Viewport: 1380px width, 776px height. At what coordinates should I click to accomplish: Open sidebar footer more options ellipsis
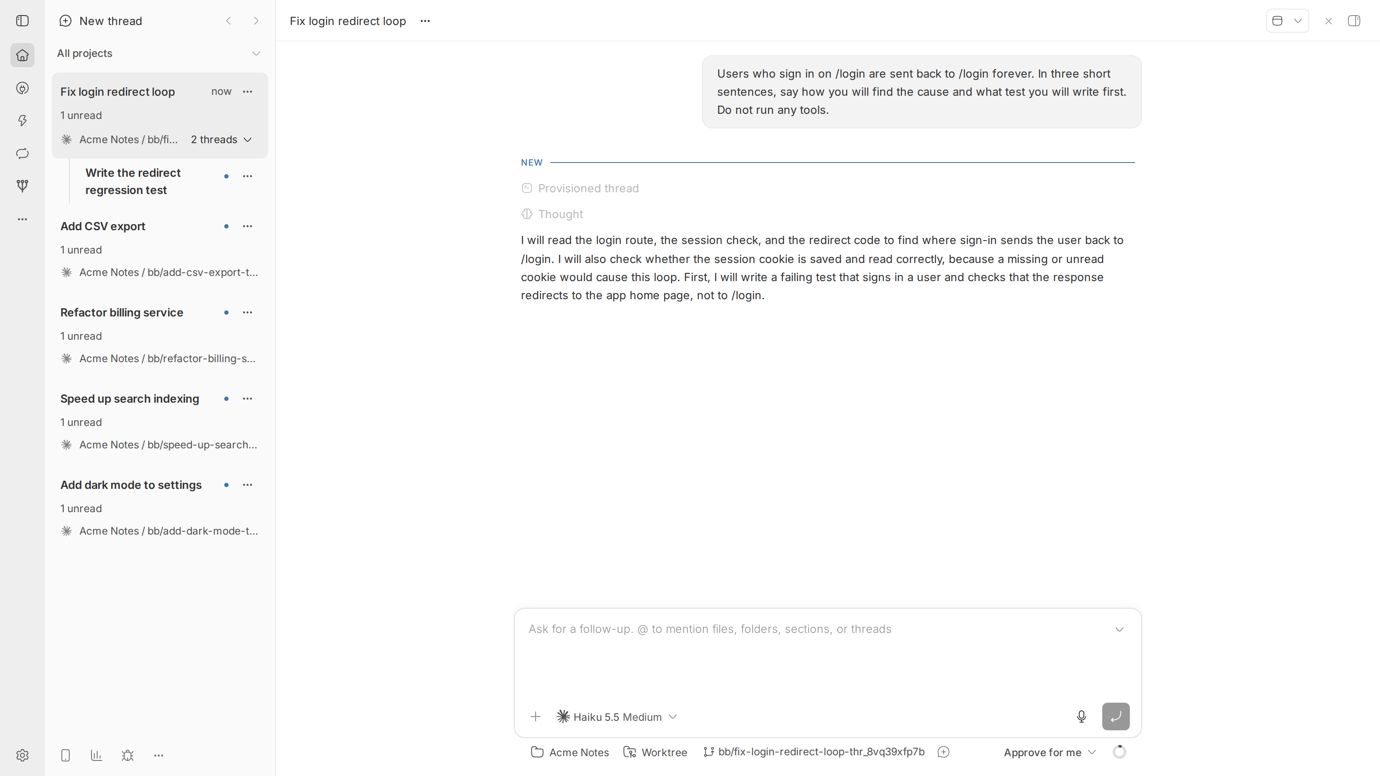pos(159,755)
